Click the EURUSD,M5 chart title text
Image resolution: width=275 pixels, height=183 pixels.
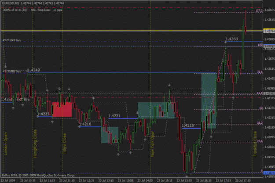coord(11,3)
